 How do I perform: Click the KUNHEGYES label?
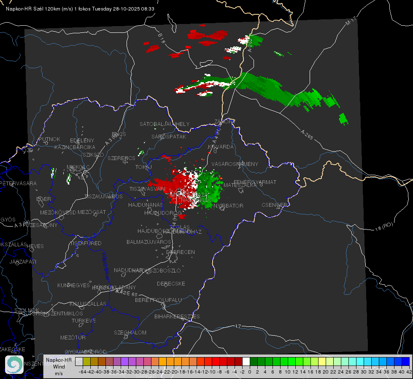coord(73,286)
